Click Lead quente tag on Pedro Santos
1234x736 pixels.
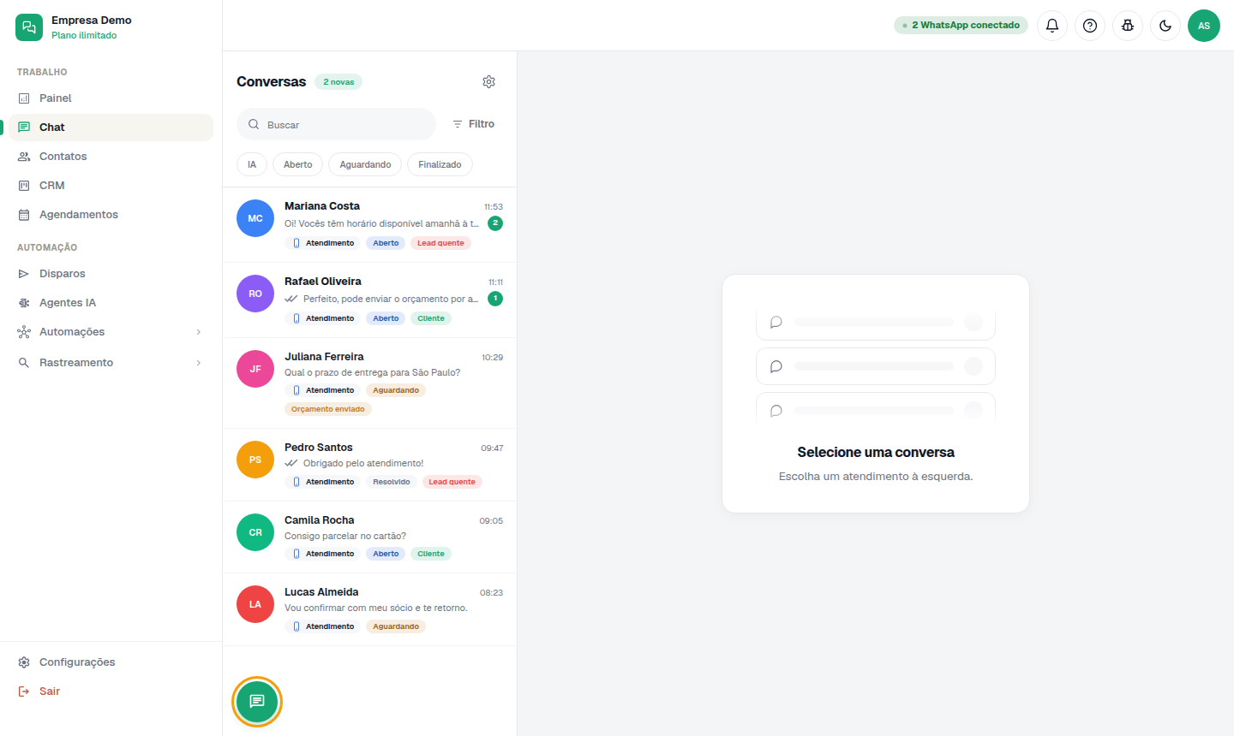pyautogui.click(x=452, y=482)
